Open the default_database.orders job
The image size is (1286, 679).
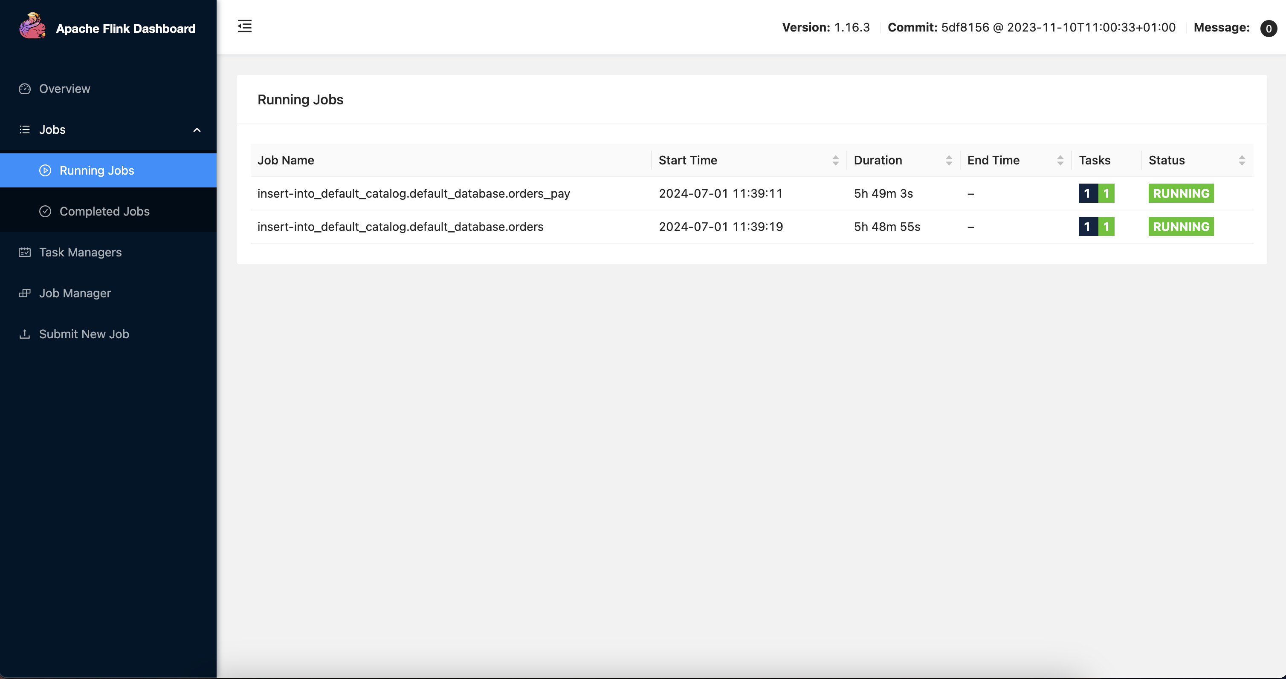pyautogui.click(x=400, y=227)
